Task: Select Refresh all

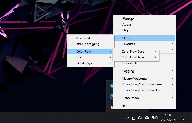Action: 145,63
